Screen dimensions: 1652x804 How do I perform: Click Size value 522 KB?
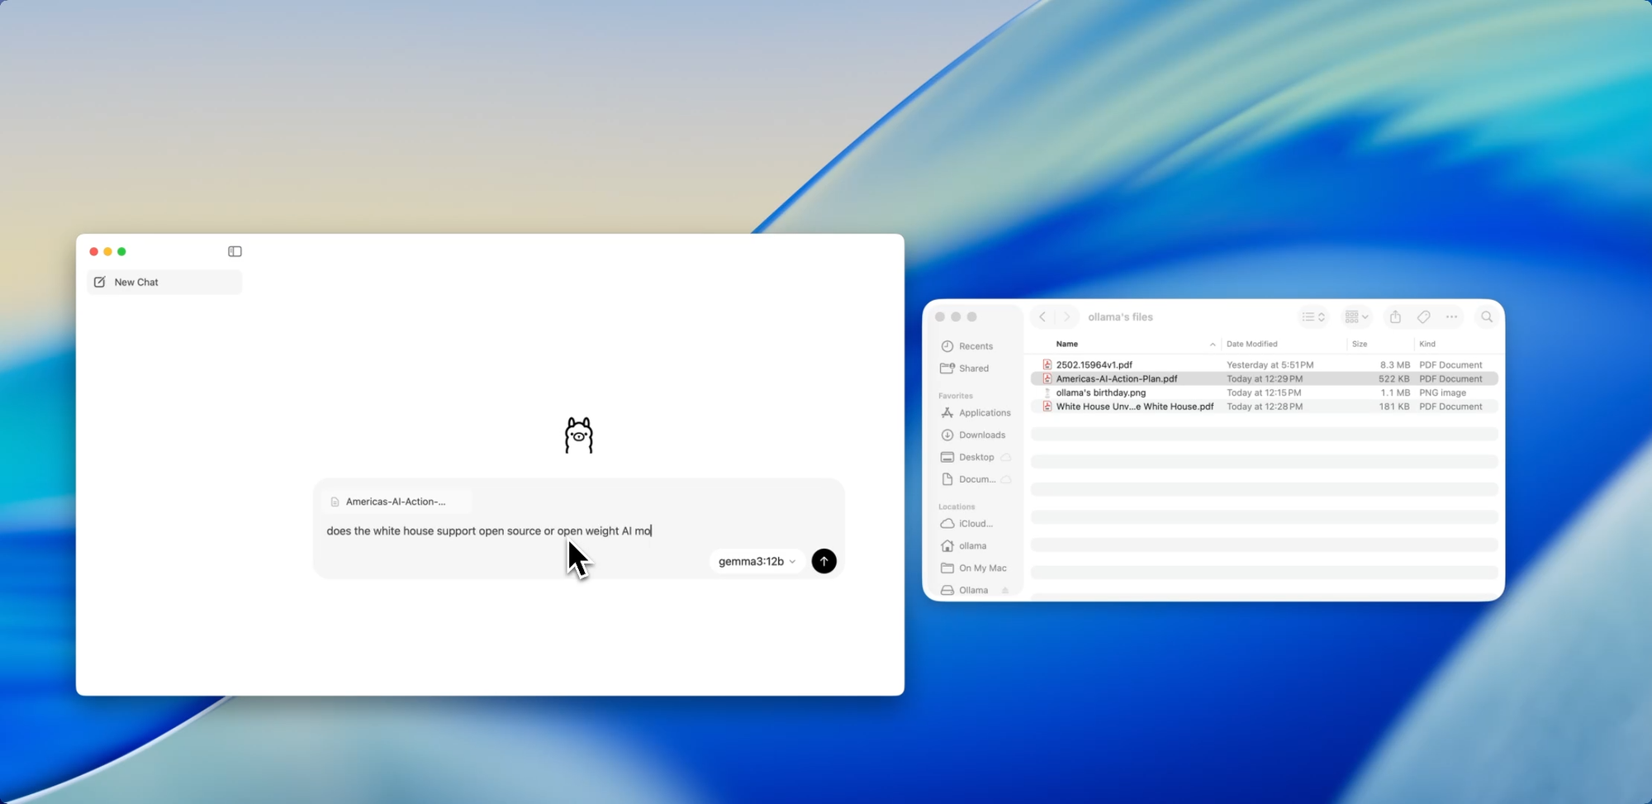point(1393,378)
